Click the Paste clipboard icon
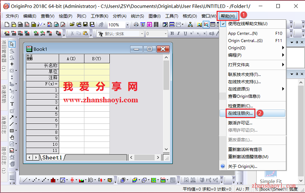 (x=85, y=34)
